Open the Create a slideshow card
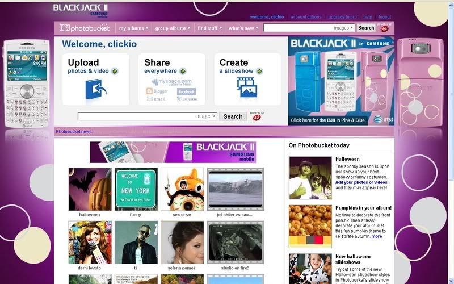This screenshot has height=284, width=454. tap(247, 79)
